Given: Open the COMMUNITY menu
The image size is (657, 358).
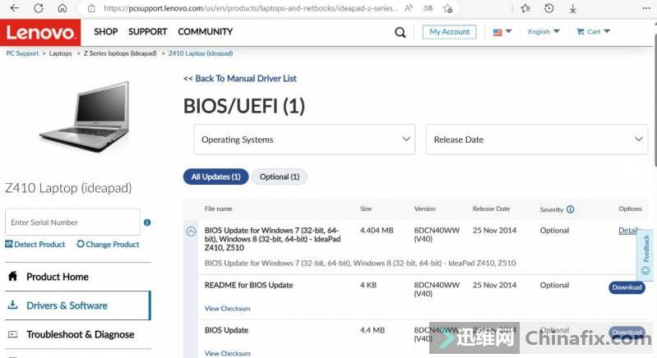Looking at the screenshot, I should (205, 32).
